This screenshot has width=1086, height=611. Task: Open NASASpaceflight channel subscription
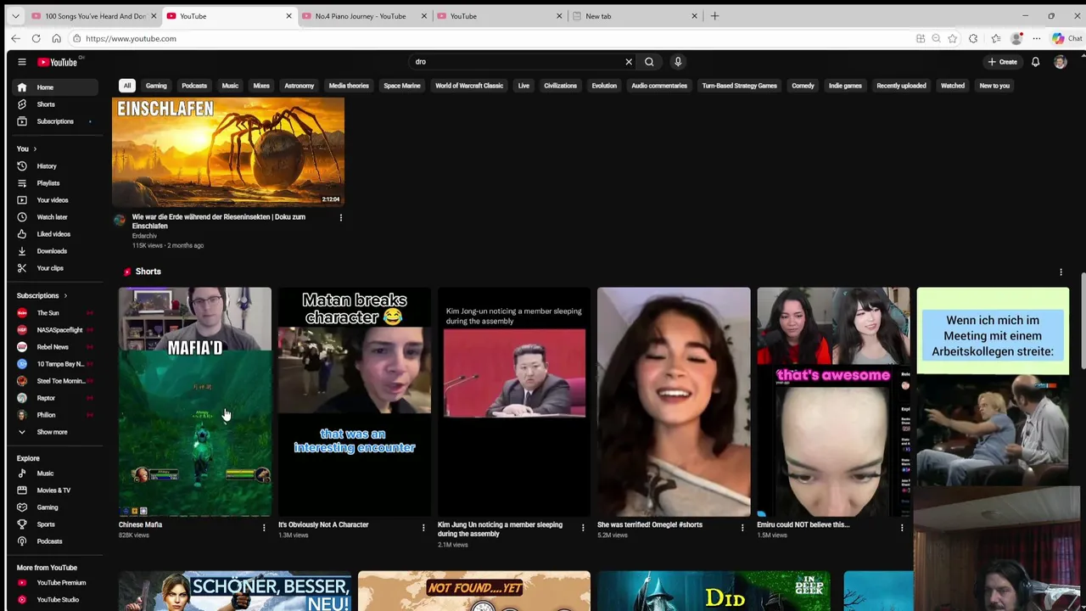pyautogui.click(x=56, y=330)
